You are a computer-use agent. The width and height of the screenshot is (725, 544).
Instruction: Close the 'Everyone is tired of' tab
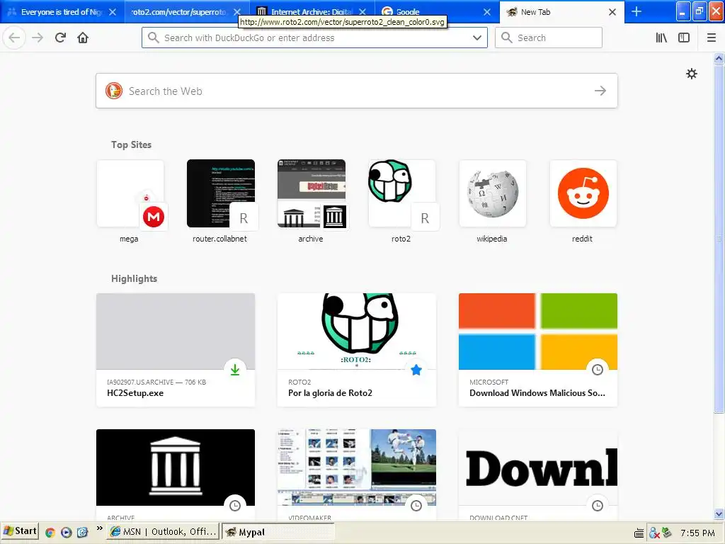113,12
